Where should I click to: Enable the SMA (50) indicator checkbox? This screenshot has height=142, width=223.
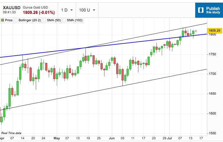pos(44,20)
